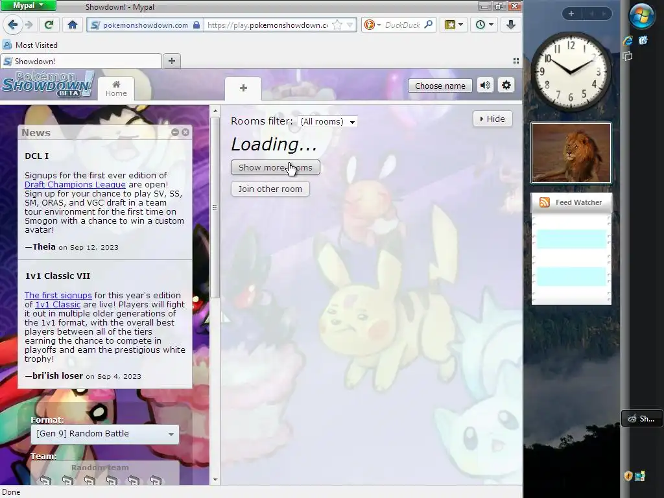This screenshot has height=498, width=664.
Task: Click the security shield tray icon
Action: click(628, 476)
